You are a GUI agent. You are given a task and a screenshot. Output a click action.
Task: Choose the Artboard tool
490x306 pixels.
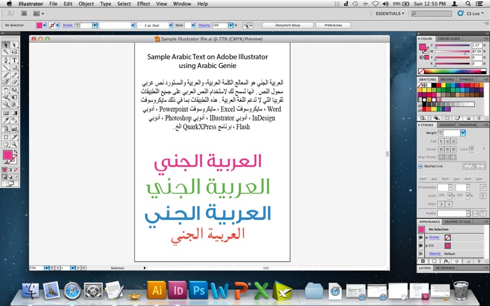click(6, 136)
